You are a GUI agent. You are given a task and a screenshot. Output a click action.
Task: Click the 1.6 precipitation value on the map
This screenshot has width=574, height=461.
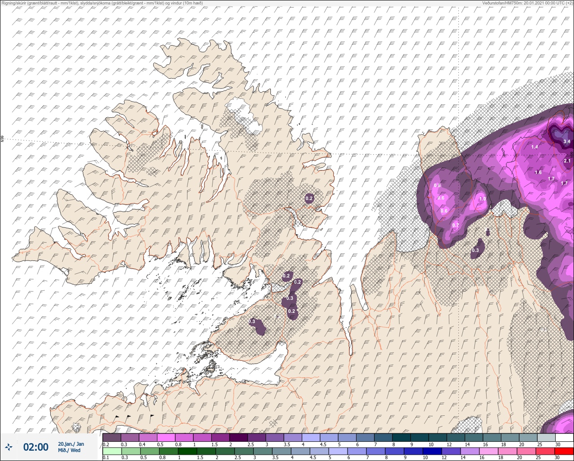click(x=538, y=172)
